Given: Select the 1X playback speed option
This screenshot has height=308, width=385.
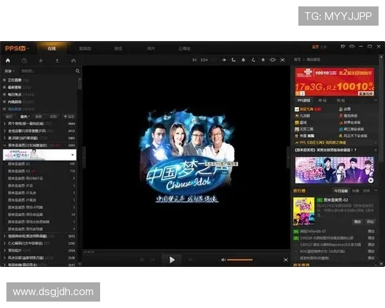Looking at the screenshot, I should pos(194,59).
